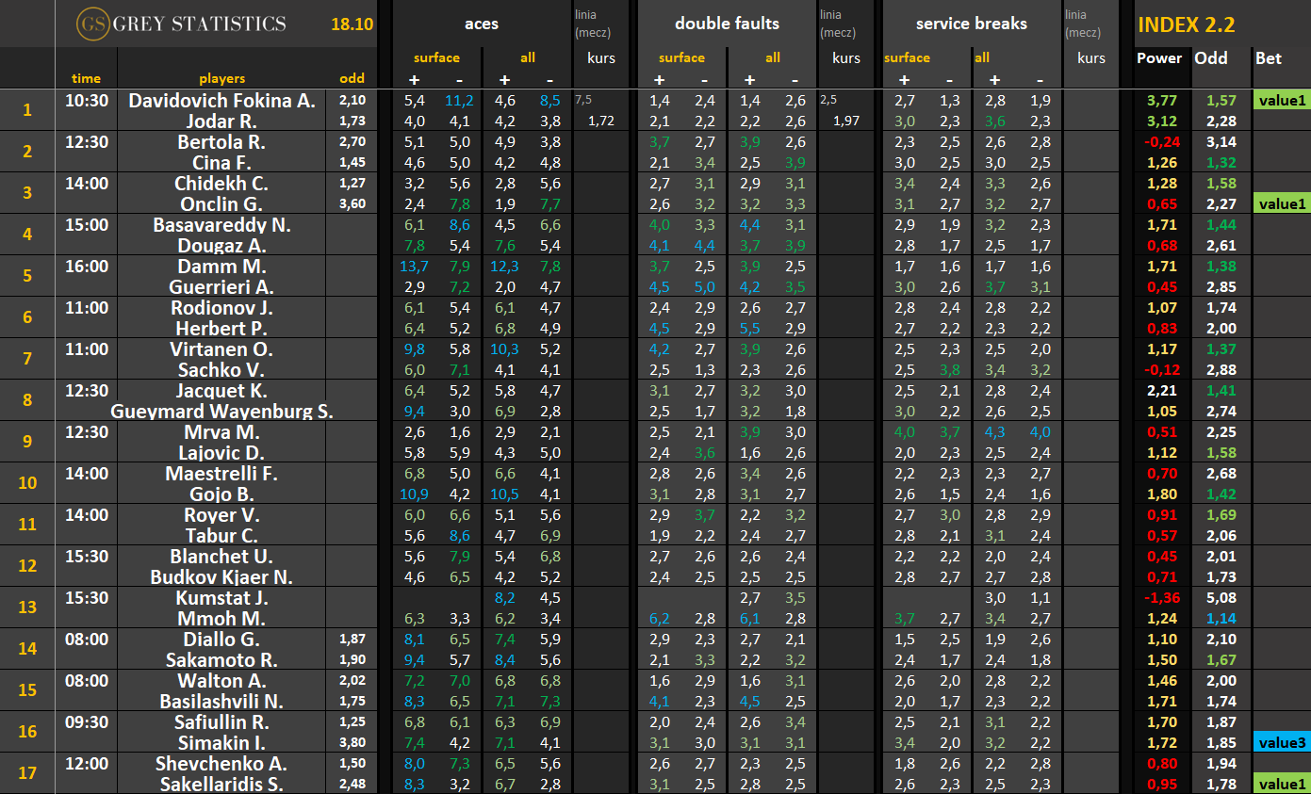Click aces value 13,7 in Damm M. row
Image resolution: width=1311 pixels, height=794 pixels.
[x=415, y=266]
